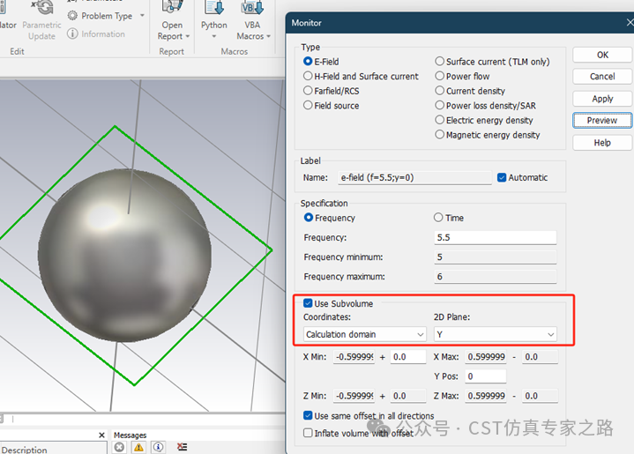Click the Z Max offset field
634x454 pixels.
[x=540, y=396]
